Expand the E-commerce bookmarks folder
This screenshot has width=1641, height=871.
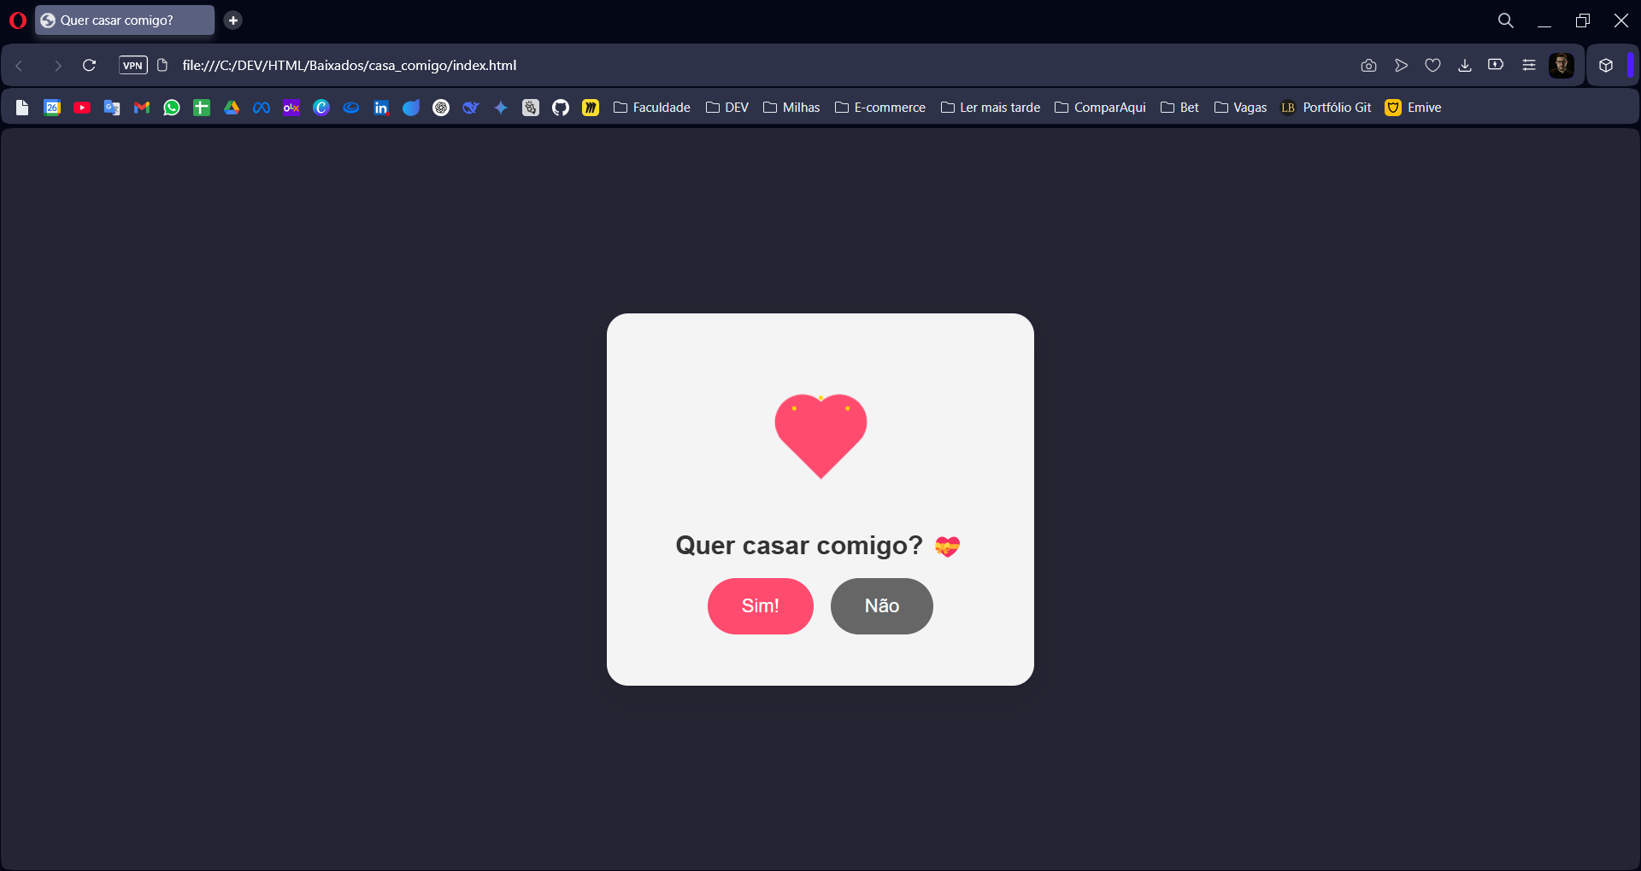(880, 108)
